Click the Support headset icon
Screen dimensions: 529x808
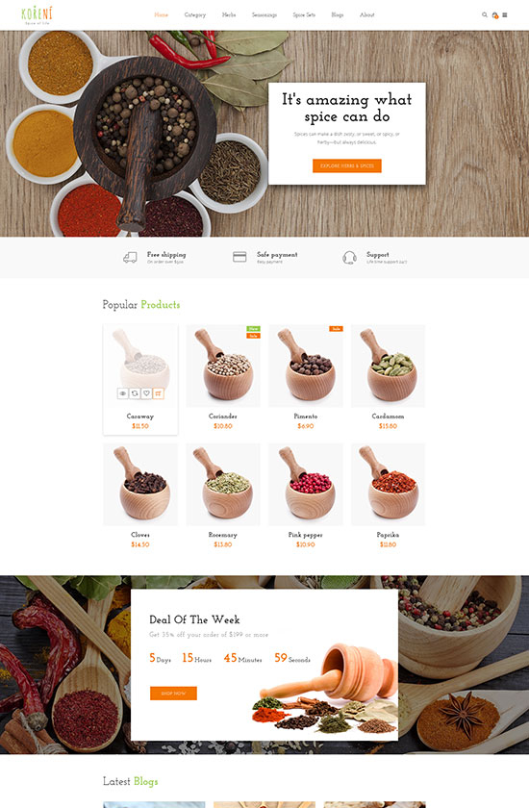point(350,257)
